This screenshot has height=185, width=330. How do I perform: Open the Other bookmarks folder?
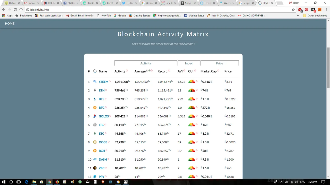(315, 15)
